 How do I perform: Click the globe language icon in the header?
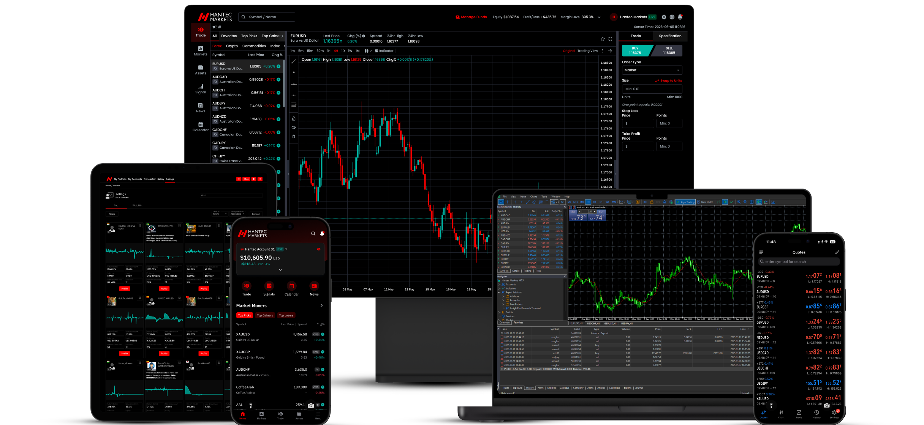click(672, 17)
